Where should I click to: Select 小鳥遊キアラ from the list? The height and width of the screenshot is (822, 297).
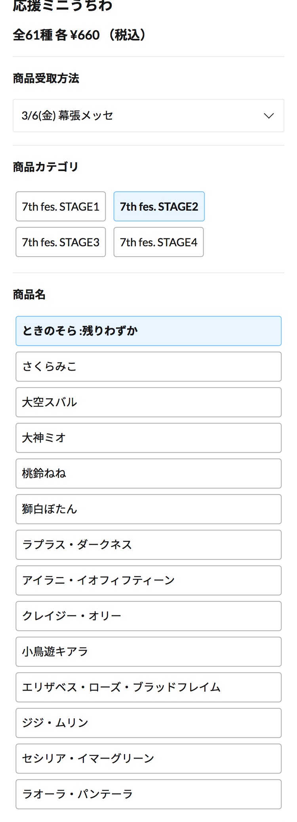tap(148, 652)
